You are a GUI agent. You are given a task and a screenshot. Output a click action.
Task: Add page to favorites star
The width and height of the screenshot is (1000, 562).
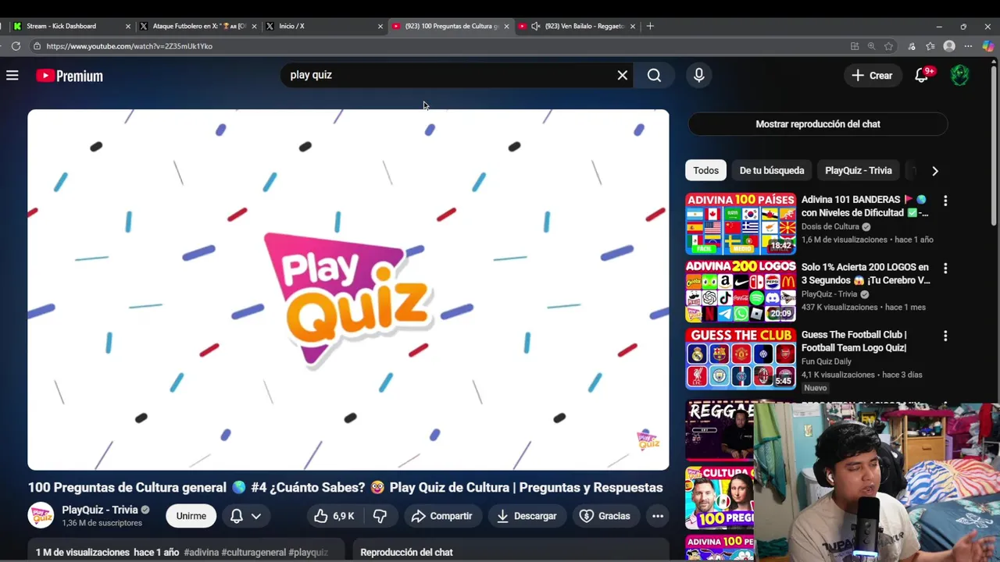click(x=888, y=46)
